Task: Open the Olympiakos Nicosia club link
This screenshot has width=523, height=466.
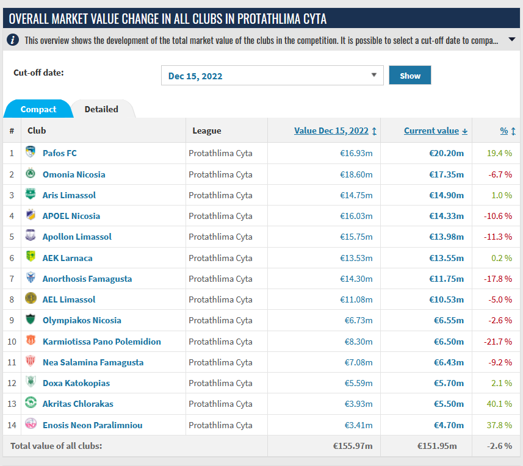Action: [x=82, y=320]
